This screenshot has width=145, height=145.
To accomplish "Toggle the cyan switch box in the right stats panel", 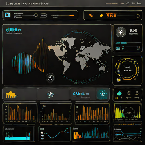I will point(118,48).
